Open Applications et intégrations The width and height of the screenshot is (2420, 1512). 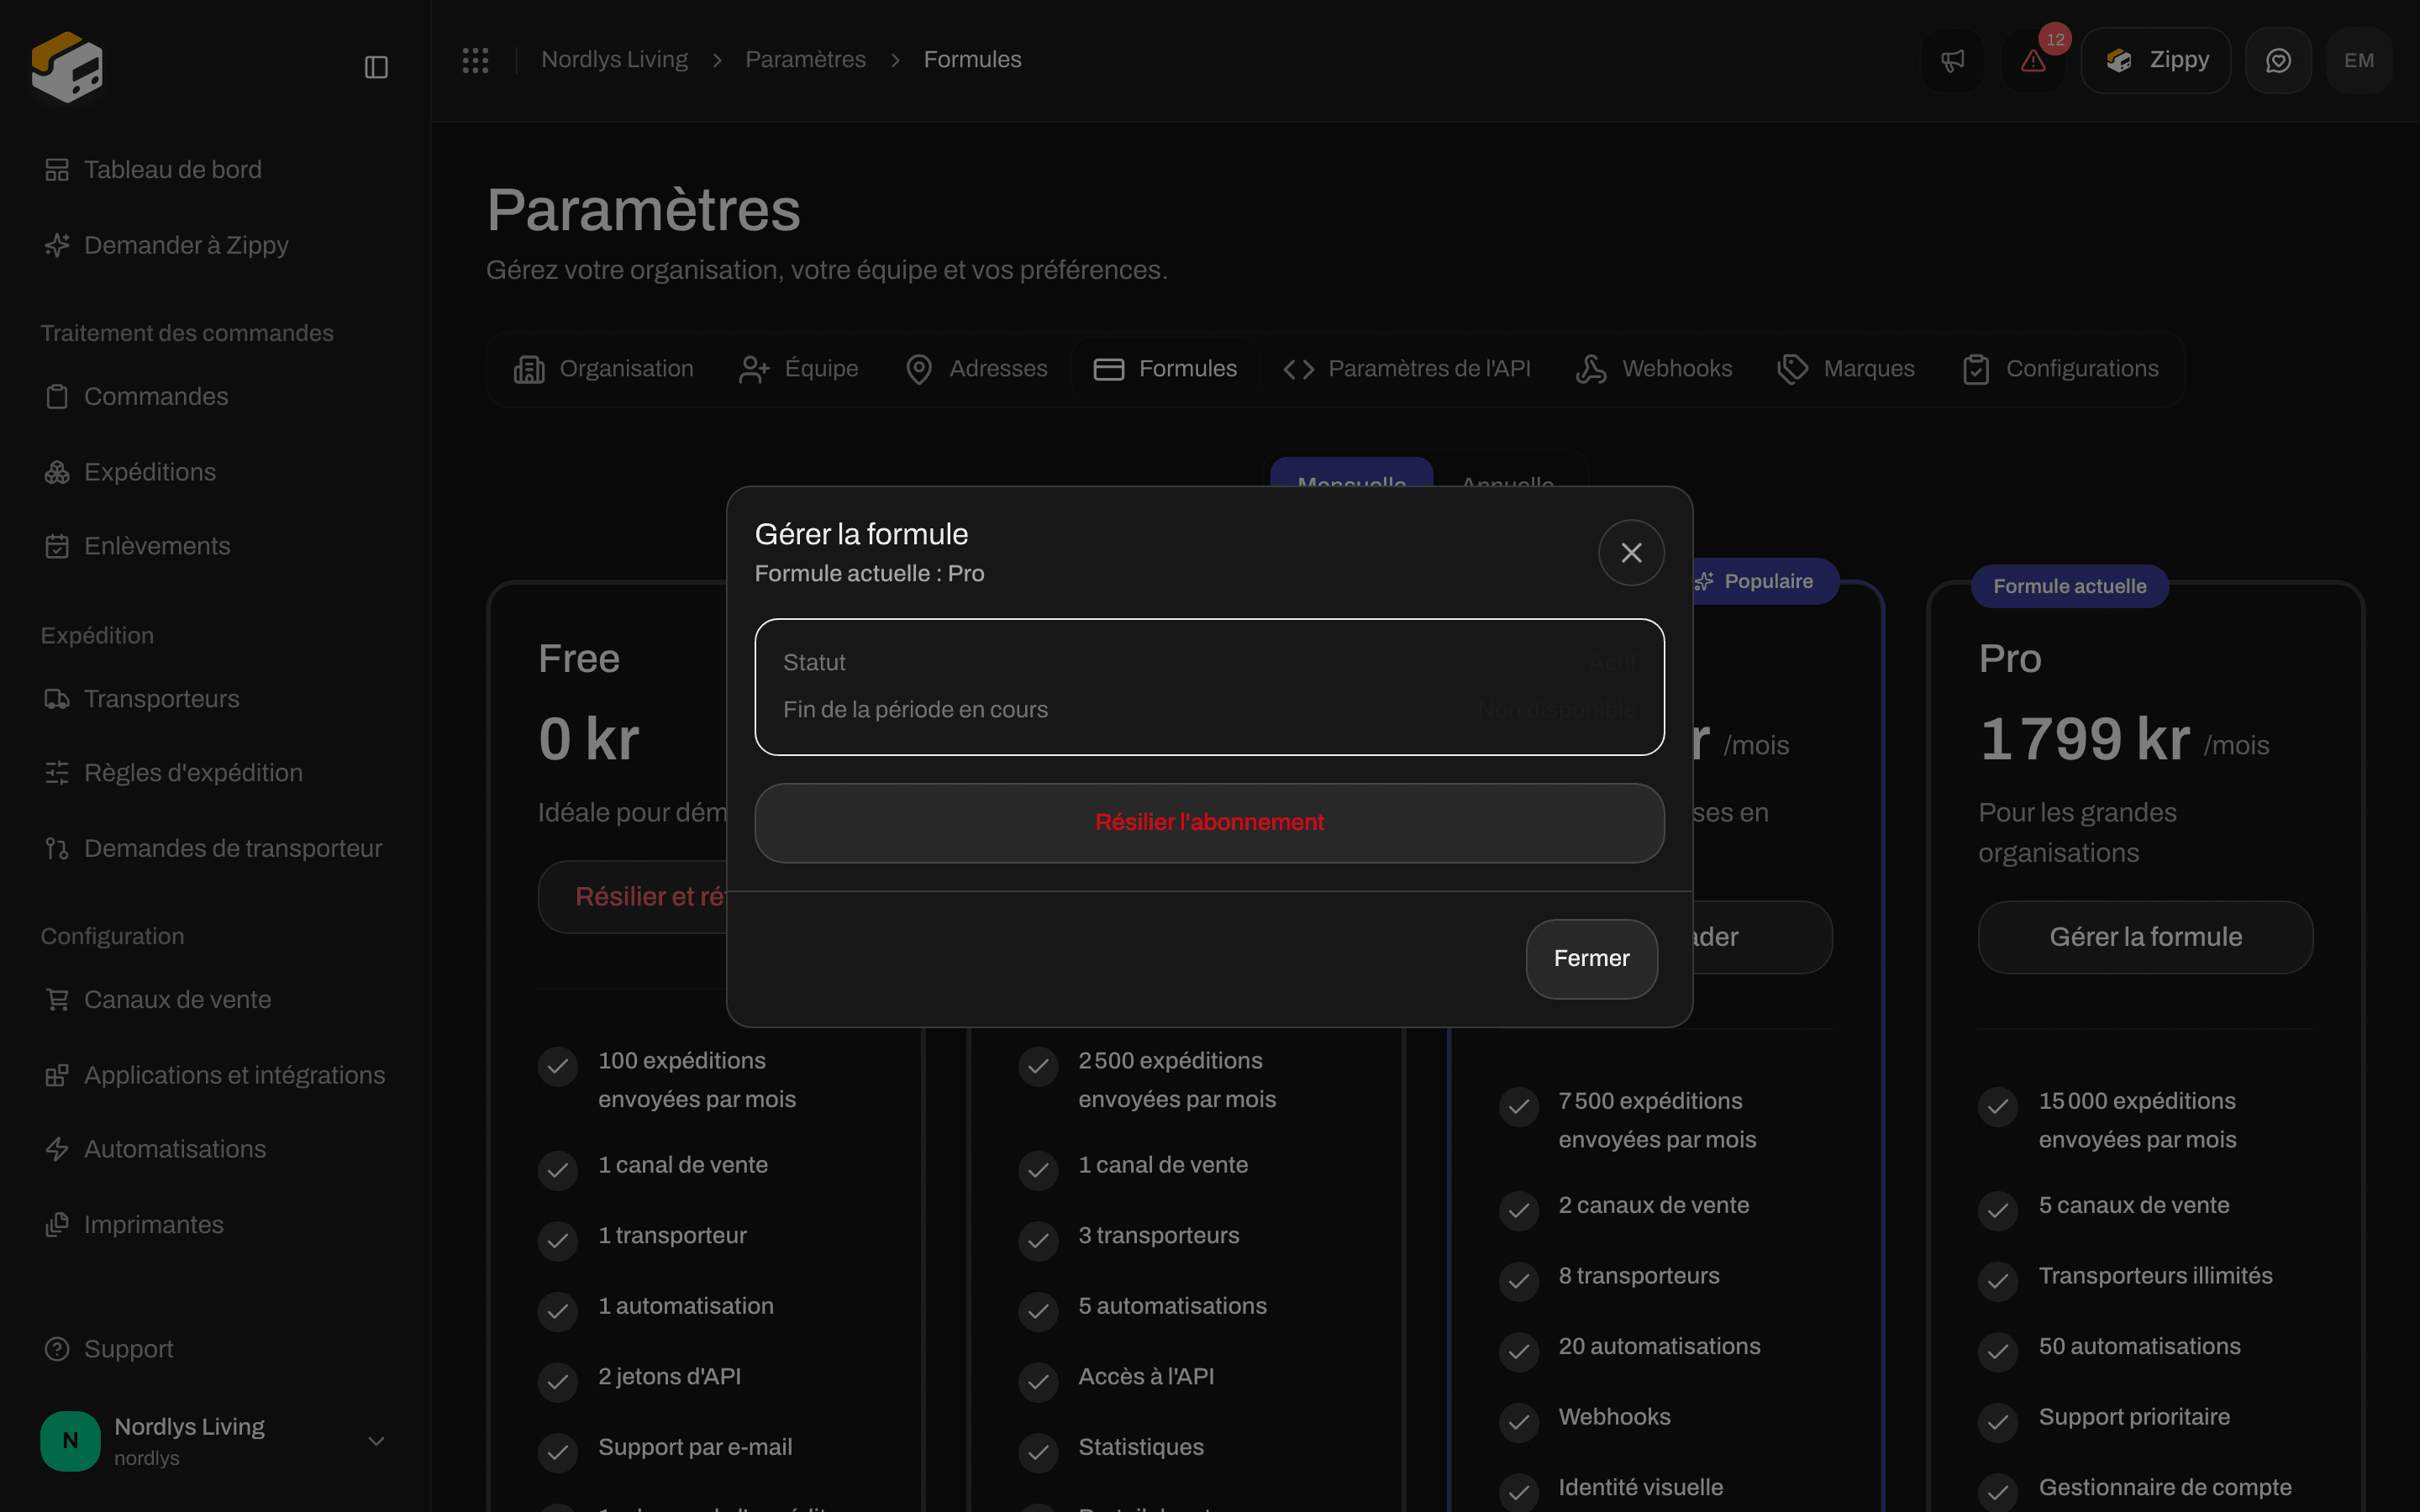coord(215,1075)
